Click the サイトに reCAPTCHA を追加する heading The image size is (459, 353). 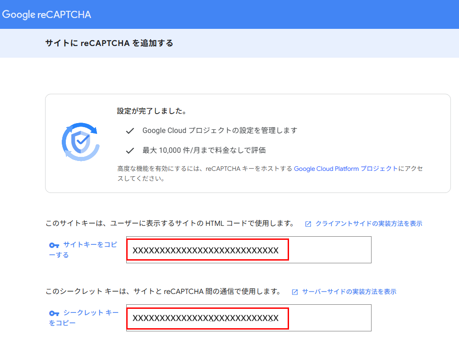(109, 43)
